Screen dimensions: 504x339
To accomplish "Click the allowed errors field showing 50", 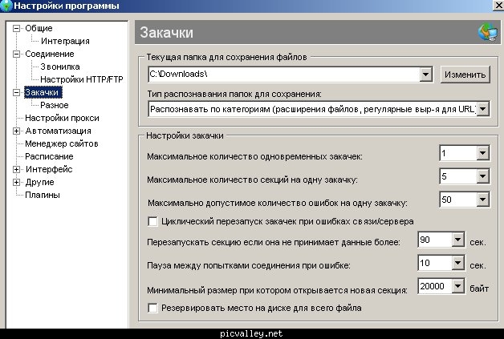I will [x=458, y=200].
